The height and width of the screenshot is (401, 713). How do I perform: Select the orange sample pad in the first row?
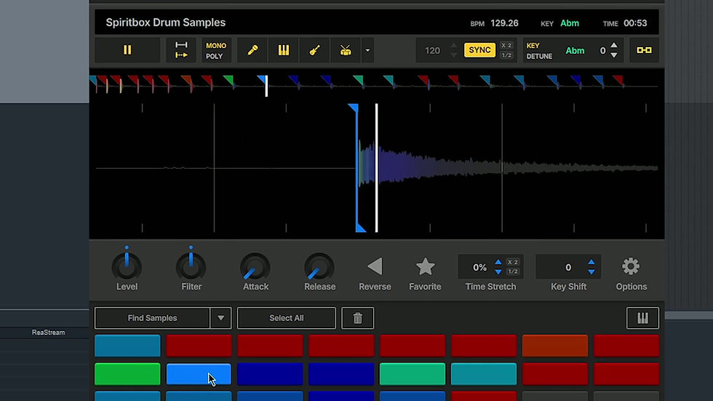pyautogui.click(x=555, y=346)
